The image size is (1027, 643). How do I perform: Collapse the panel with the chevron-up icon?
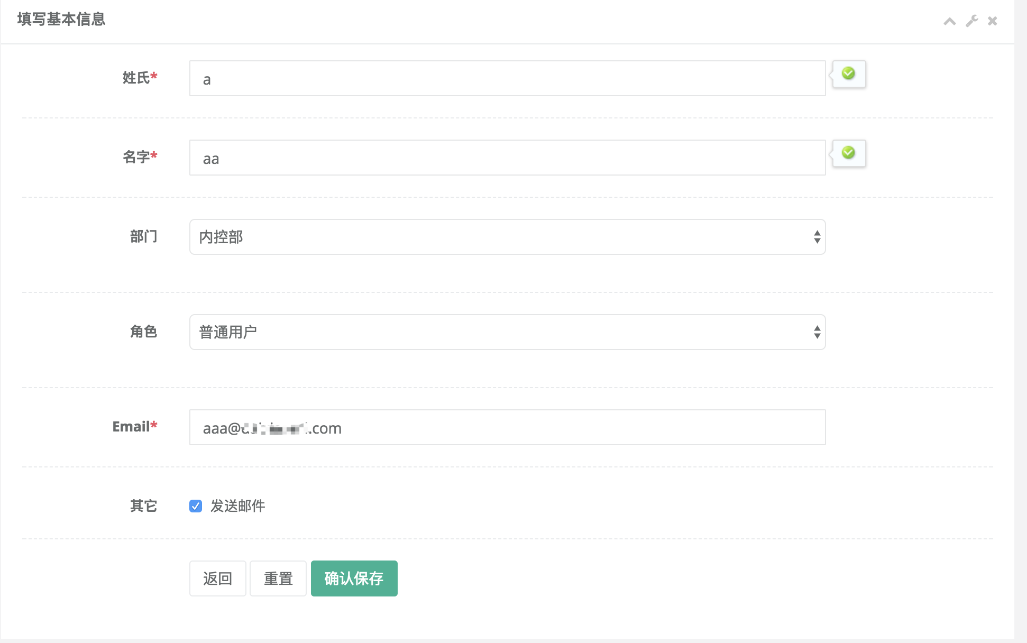click(x=950, y=21)
